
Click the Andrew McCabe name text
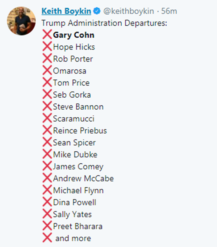tap(83, 178)
